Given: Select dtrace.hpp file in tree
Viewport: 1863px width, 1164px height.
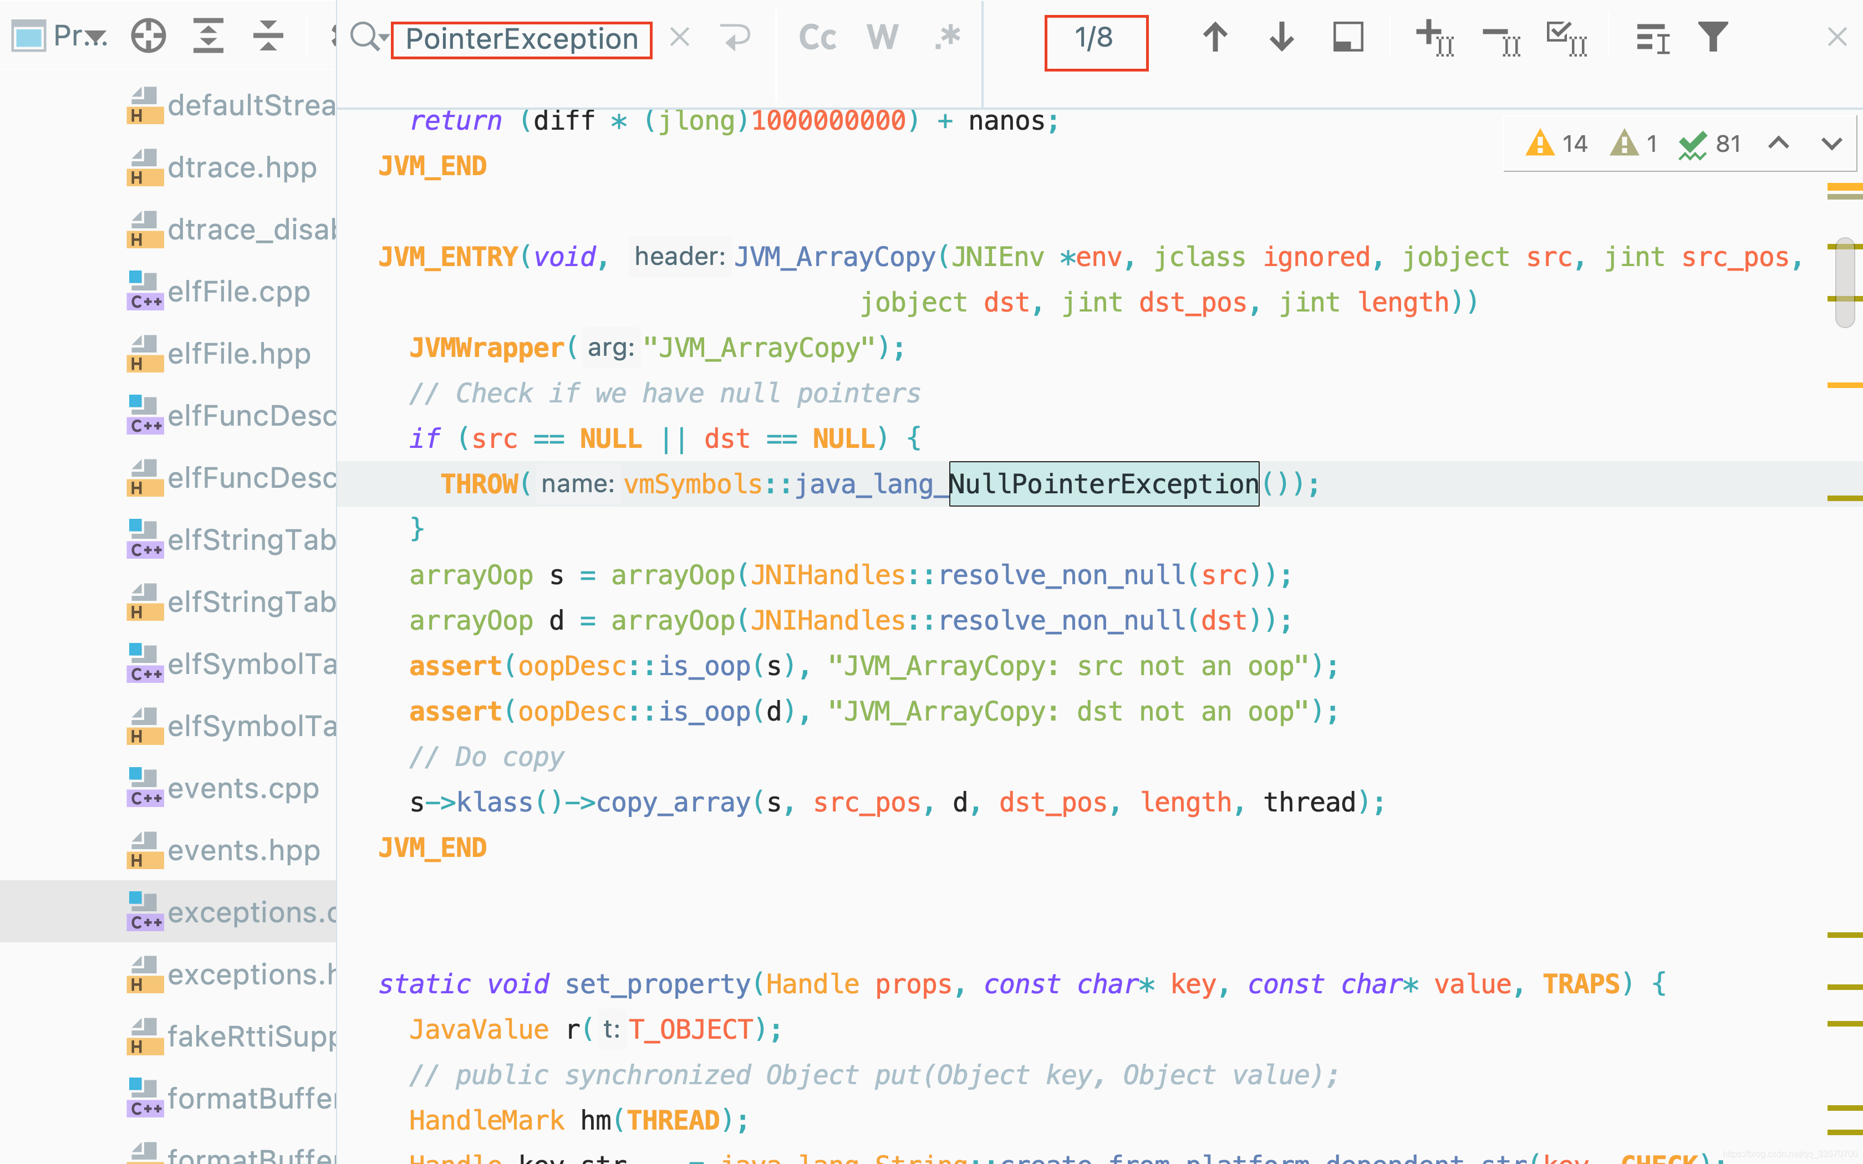Looking at the screenshot, I should 242,167.
